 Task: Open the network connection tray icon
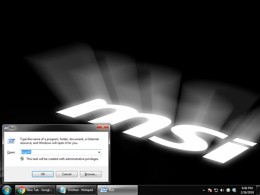(216, 190)
